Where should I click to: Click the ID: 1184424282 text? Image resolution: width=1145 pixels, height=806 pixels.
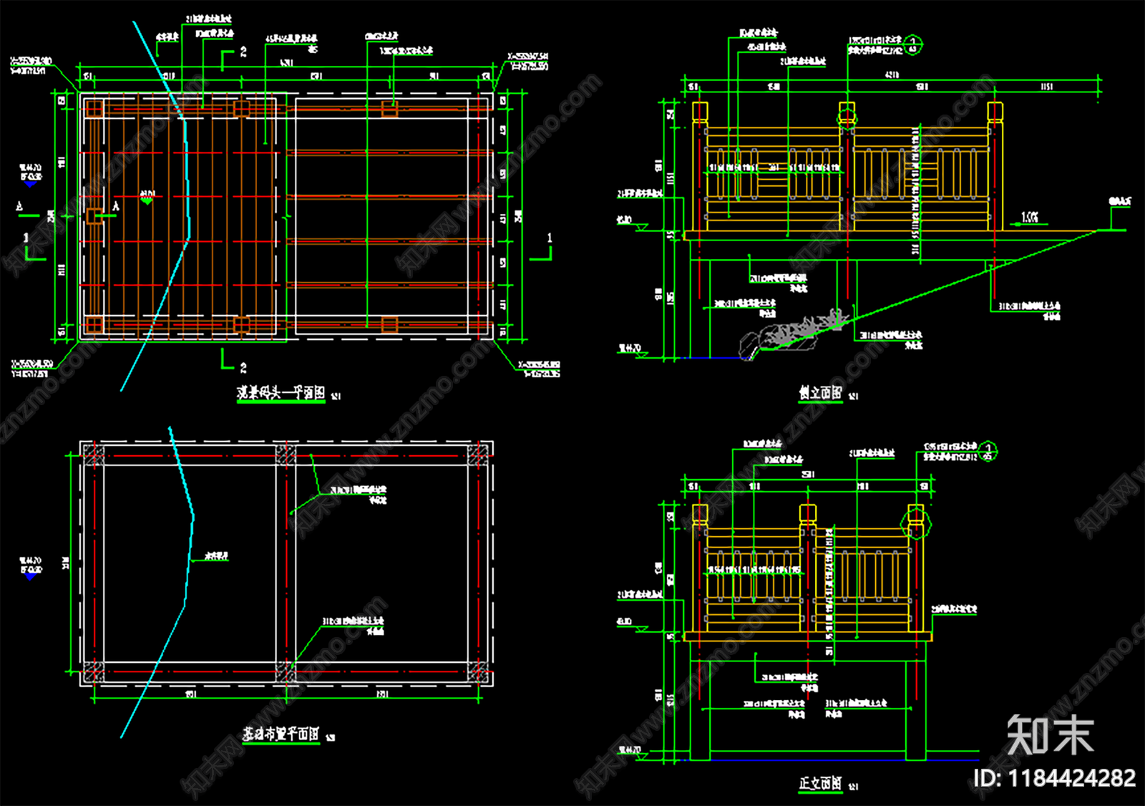click(x=1053, y=778)
